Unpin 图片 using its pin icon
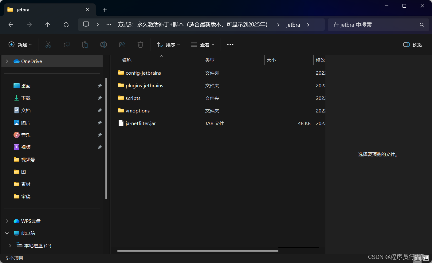The image size is (432, 263). click(100, 123)
